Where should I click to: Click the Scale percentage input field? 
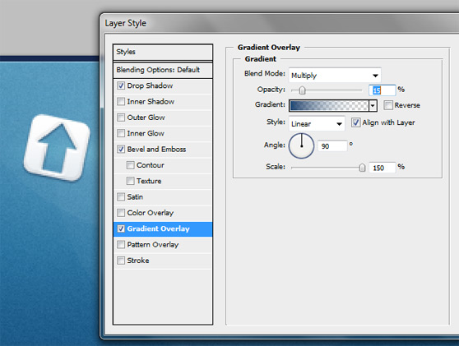coord(382,168)
